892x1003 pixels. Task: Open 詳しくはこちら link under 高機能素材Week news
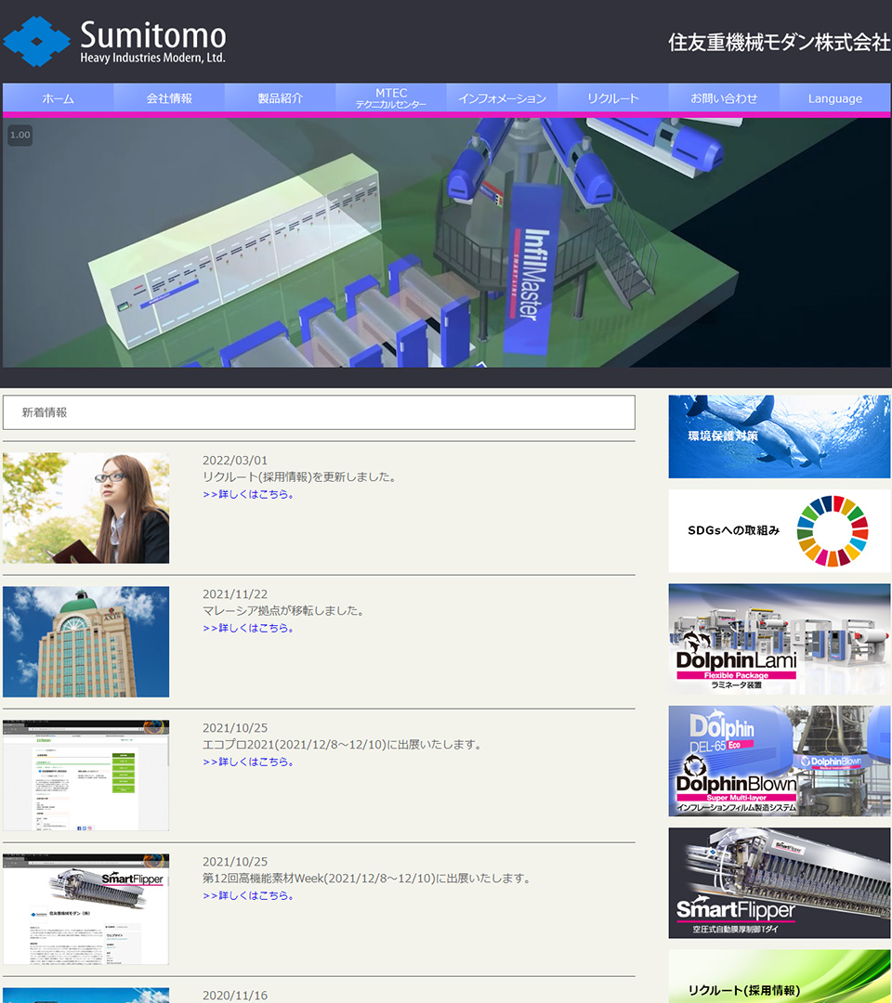coord(248,895)
